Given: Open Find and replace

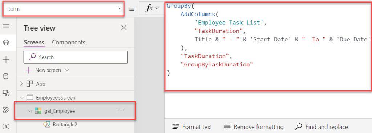Looking at the screenshot, I should tap(322, 127).
